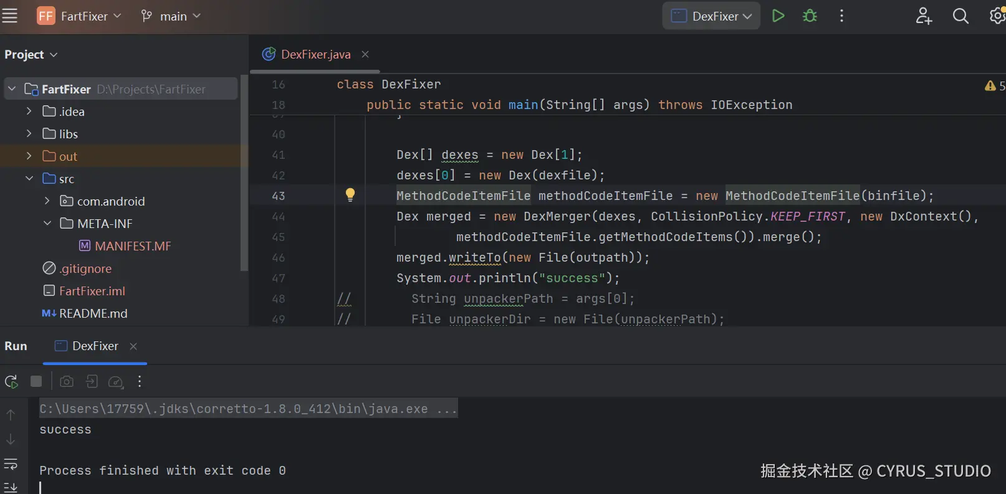1006x494 pixels.
Task: Open Search Everywhere magnifier
Action: point(960,16)
